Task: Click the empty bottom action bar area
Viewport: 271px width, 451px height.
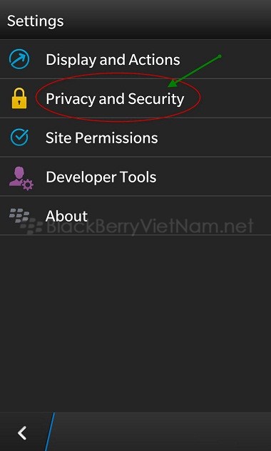Action: [163, 432]
